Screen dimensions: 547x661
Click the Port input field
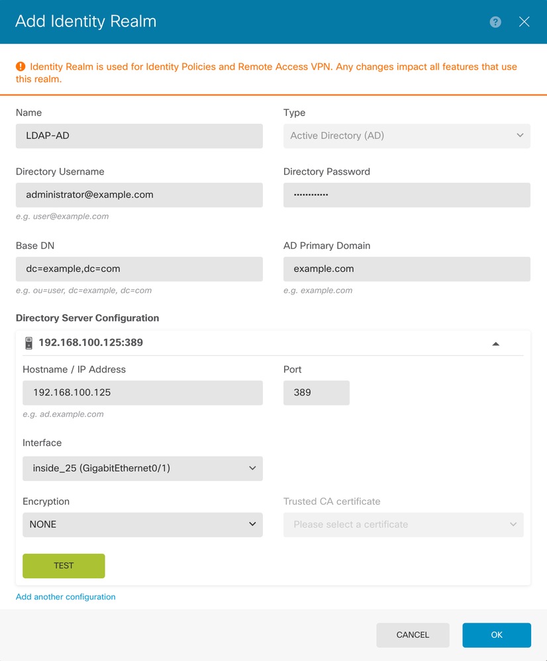point(316,392)
